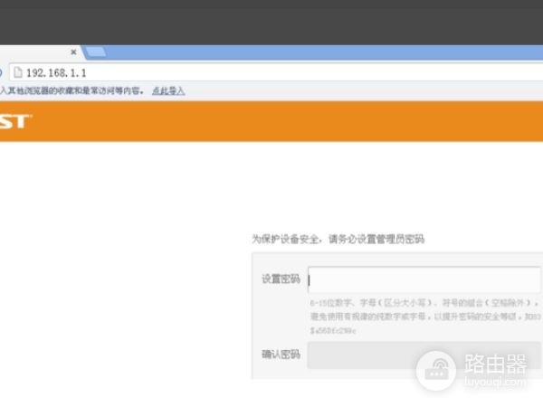
Task: Close the current browser tab
Action: (x=73, y=52)
